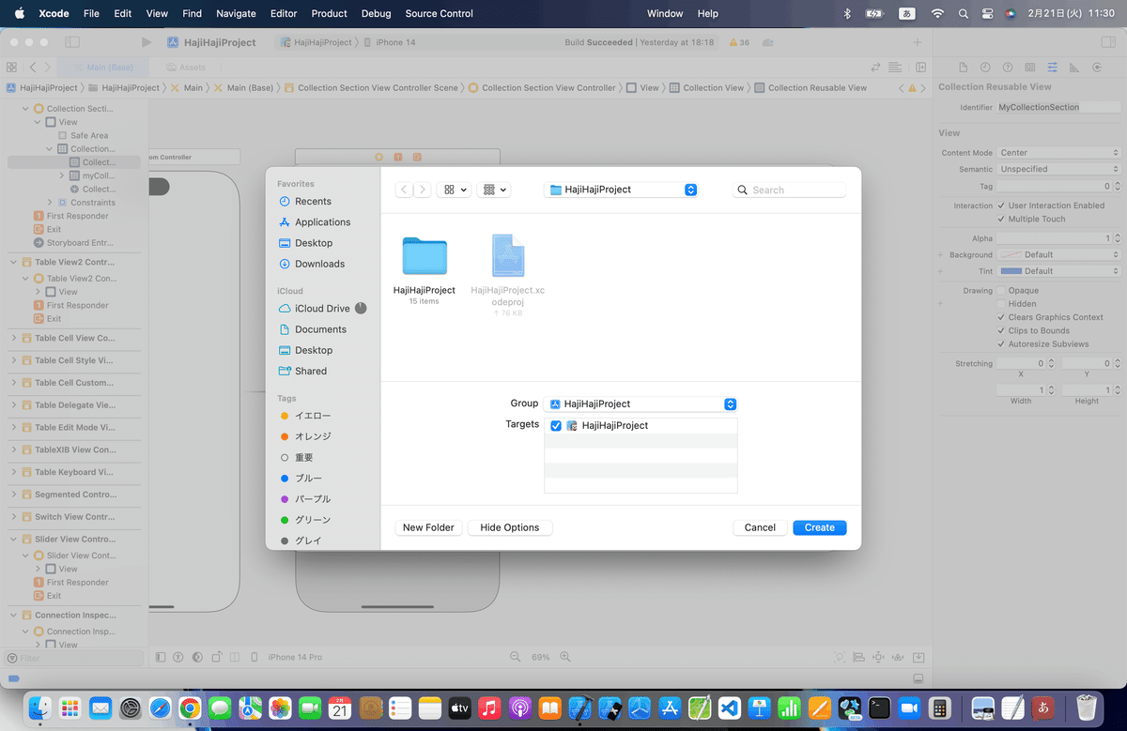Image resolution: width=1127 pixels, height=731 pixels.
Task: Toggle Clears Graphics Context checkbox
Action: click(1001, 317)
